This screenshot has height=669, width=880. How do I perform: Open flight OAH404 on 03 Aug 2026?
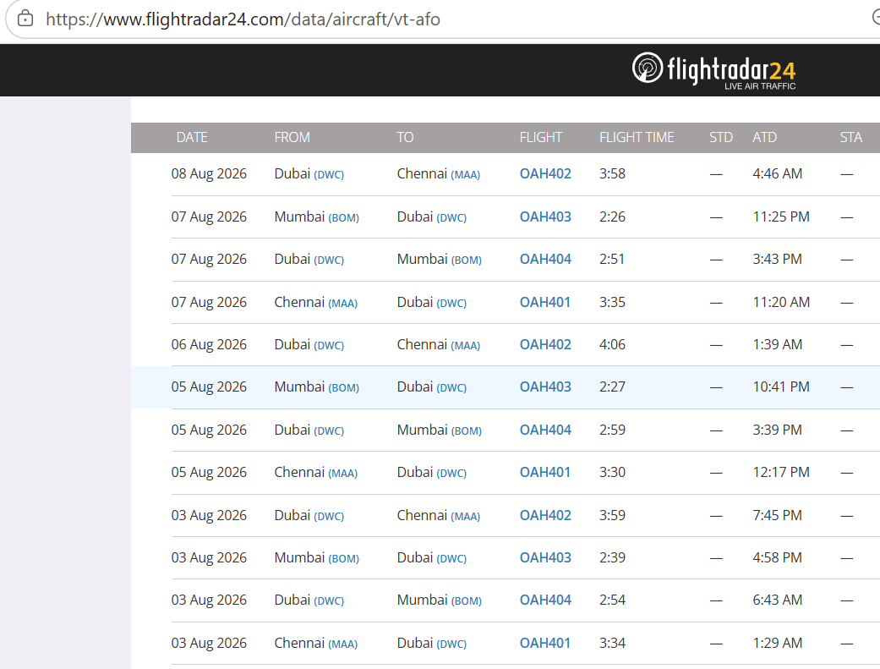[x=545, y=600]
